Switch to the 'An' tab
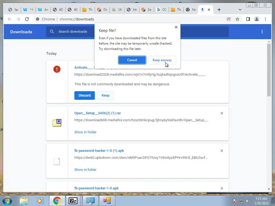Viewport: 275px width, 206px height. [43, 10]
